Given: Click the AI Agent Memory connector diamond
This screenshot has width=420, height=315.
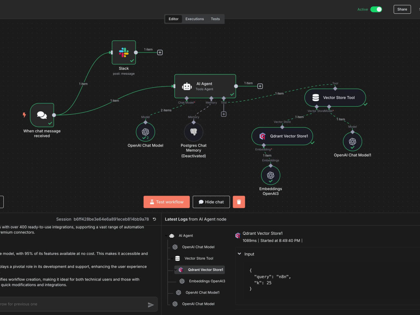Looking at the screenshot, I should tap(211, 98).
